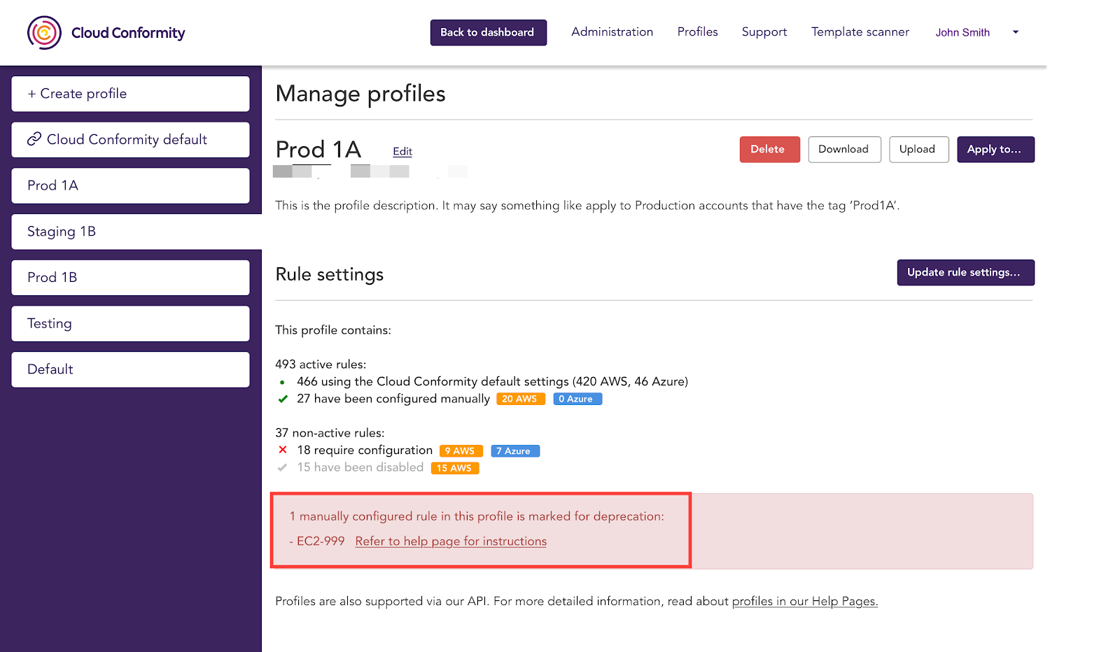Open Update rule settings...
Screen dimensions: 1120x652
coord(965,272)
